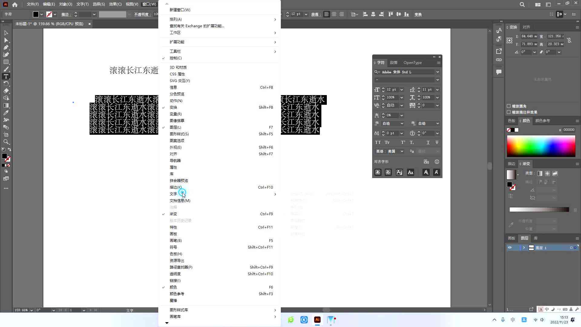Expand 排列(A) submenu

tap(220, 19)
